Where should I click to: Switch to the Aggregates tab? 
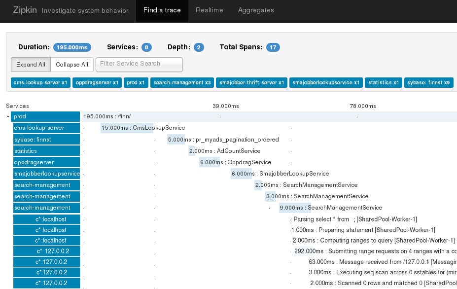tap(255, 10)
